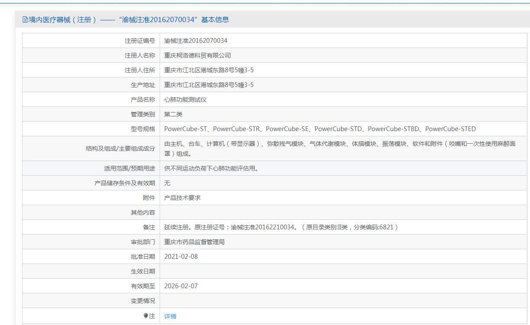
Task: Click attachment value 产品技术要求
Action: 182,198
